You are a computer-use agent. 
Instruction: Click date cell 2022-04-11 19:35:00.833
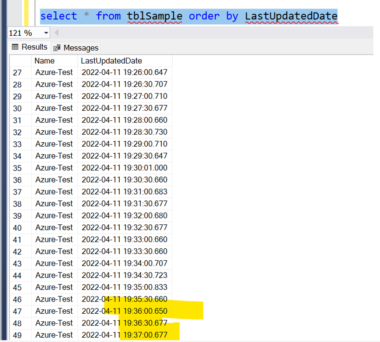[125, 287]
